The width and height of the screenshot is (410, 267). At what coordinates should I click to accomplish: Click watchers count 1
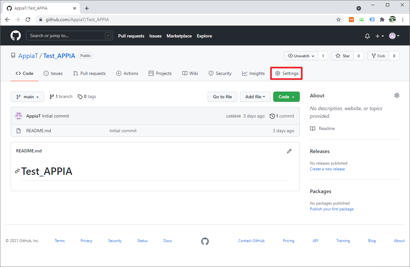click(323, 56)
